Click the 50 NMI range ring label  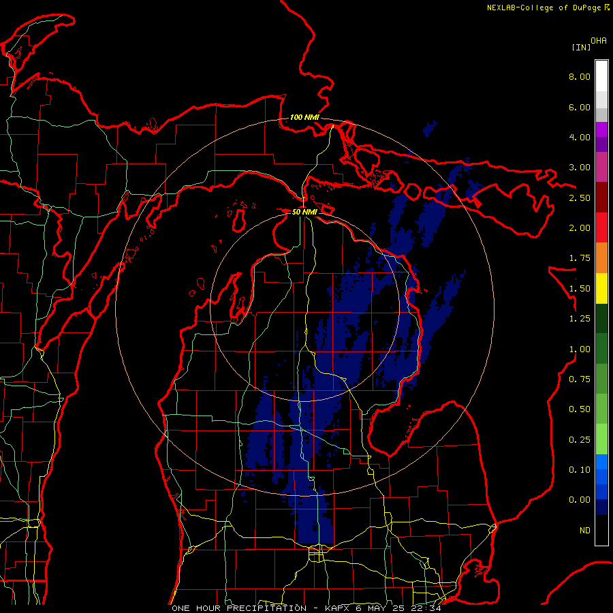[x=304, y=212]
